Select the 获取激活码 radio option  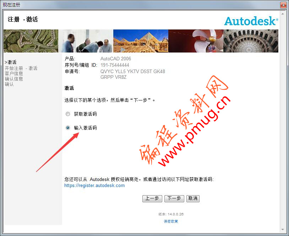click(x=68, y=114)
